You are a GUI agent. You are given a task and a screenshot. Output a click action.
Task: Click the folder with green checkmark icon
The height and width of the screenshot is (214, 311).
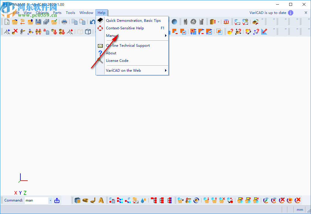tap(54, 22)
